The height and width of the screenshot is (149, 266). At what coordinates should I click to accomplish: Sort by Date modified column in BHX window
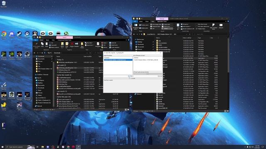187,38
